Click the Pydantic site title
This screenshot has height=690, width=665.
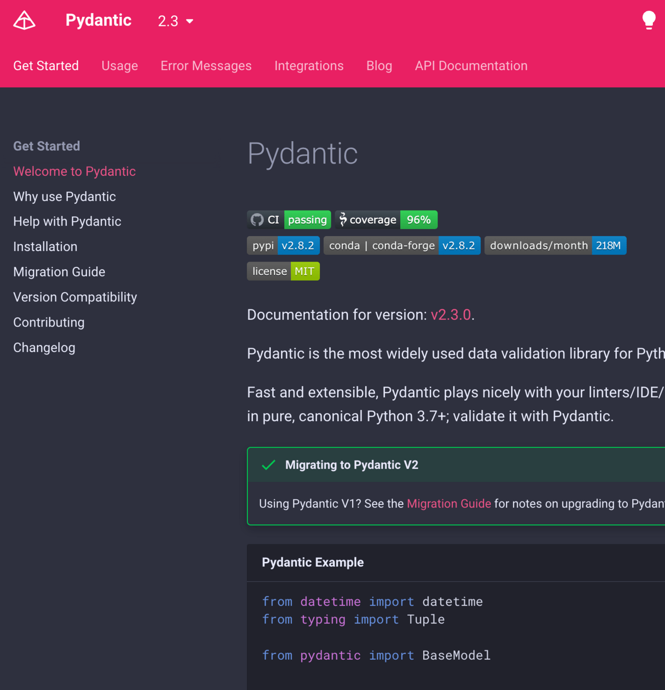(x=98, y=20)
